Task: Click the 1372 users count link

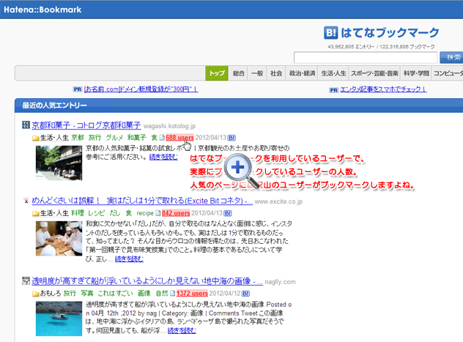Action: click(192, 294)
